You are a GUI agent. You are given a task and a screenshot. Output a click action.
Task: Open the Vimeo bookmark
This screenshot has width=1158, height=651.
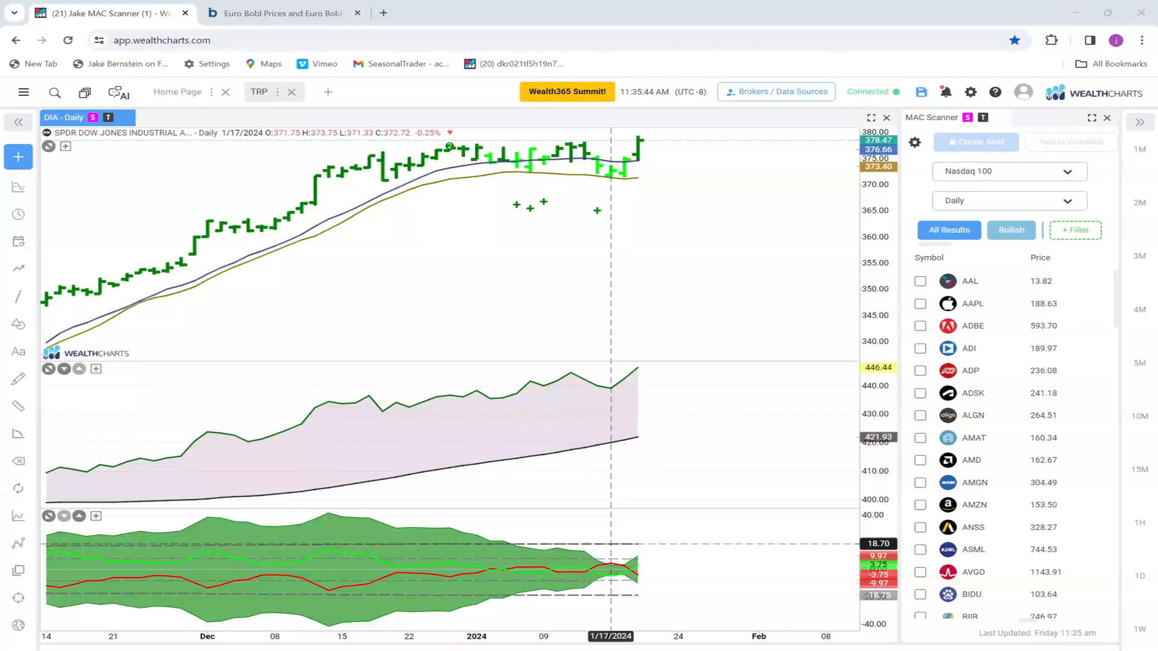point(317,63)
